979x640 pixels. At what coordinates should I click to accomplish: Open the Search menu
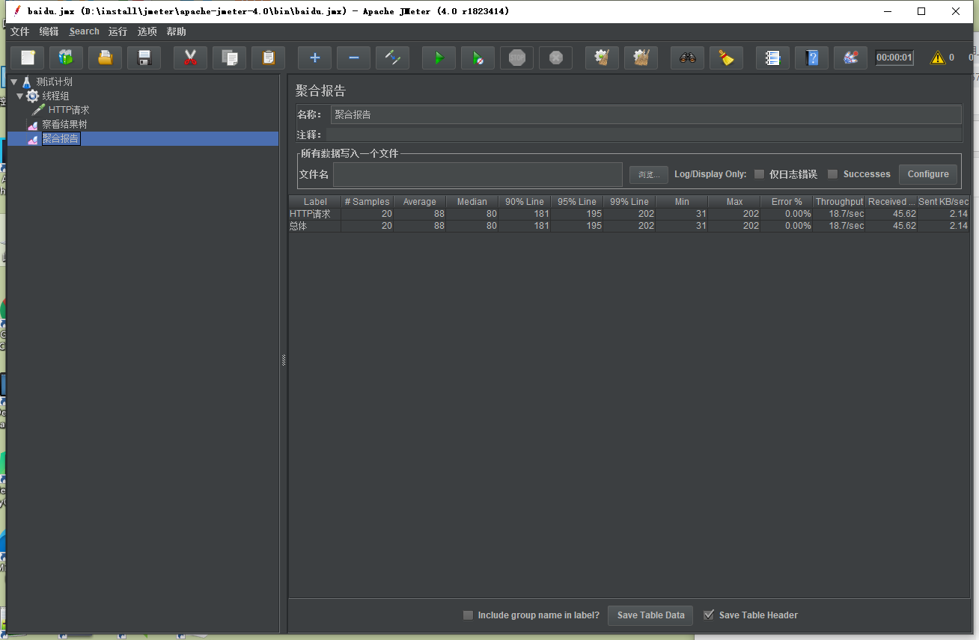point(84,31)
